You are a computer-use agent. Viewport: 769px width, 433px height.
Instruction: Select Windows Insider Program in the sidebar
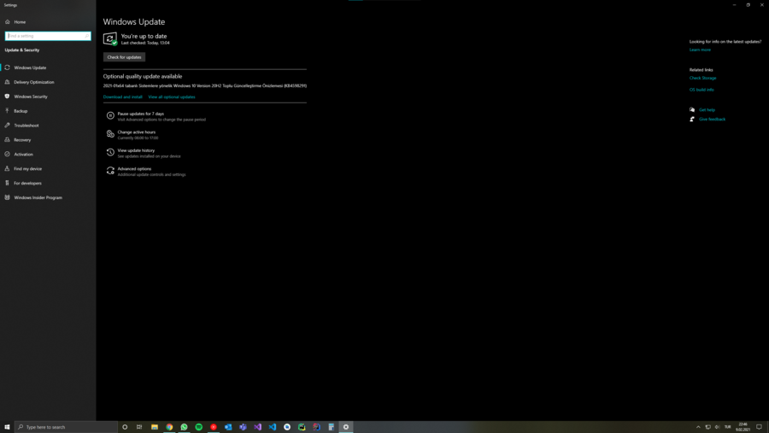coord(38,197)
